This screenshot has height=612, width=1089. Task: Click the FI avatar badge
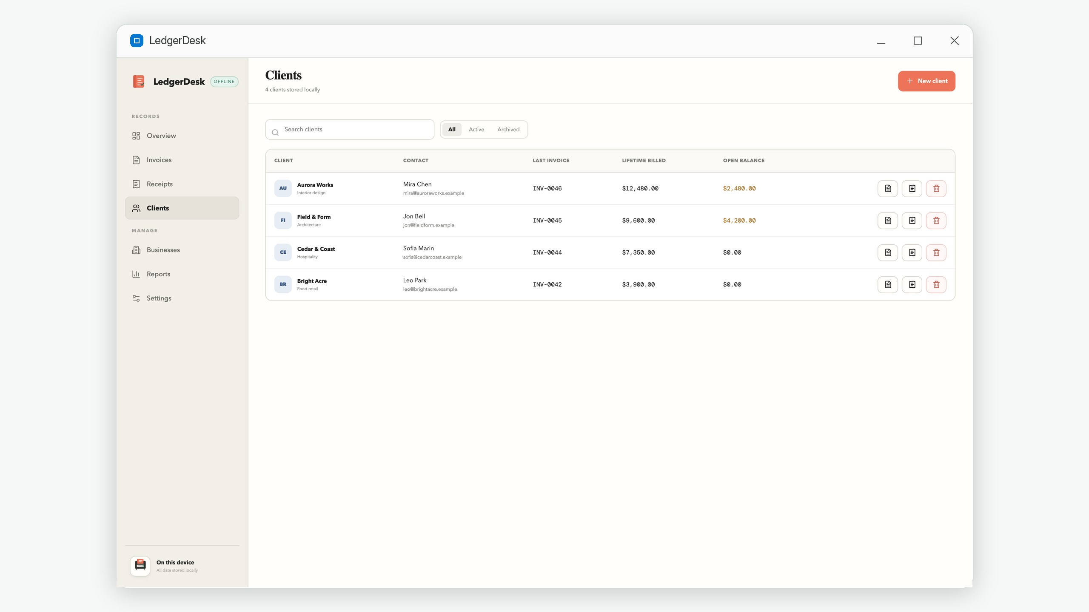click(x=283, y=221)
